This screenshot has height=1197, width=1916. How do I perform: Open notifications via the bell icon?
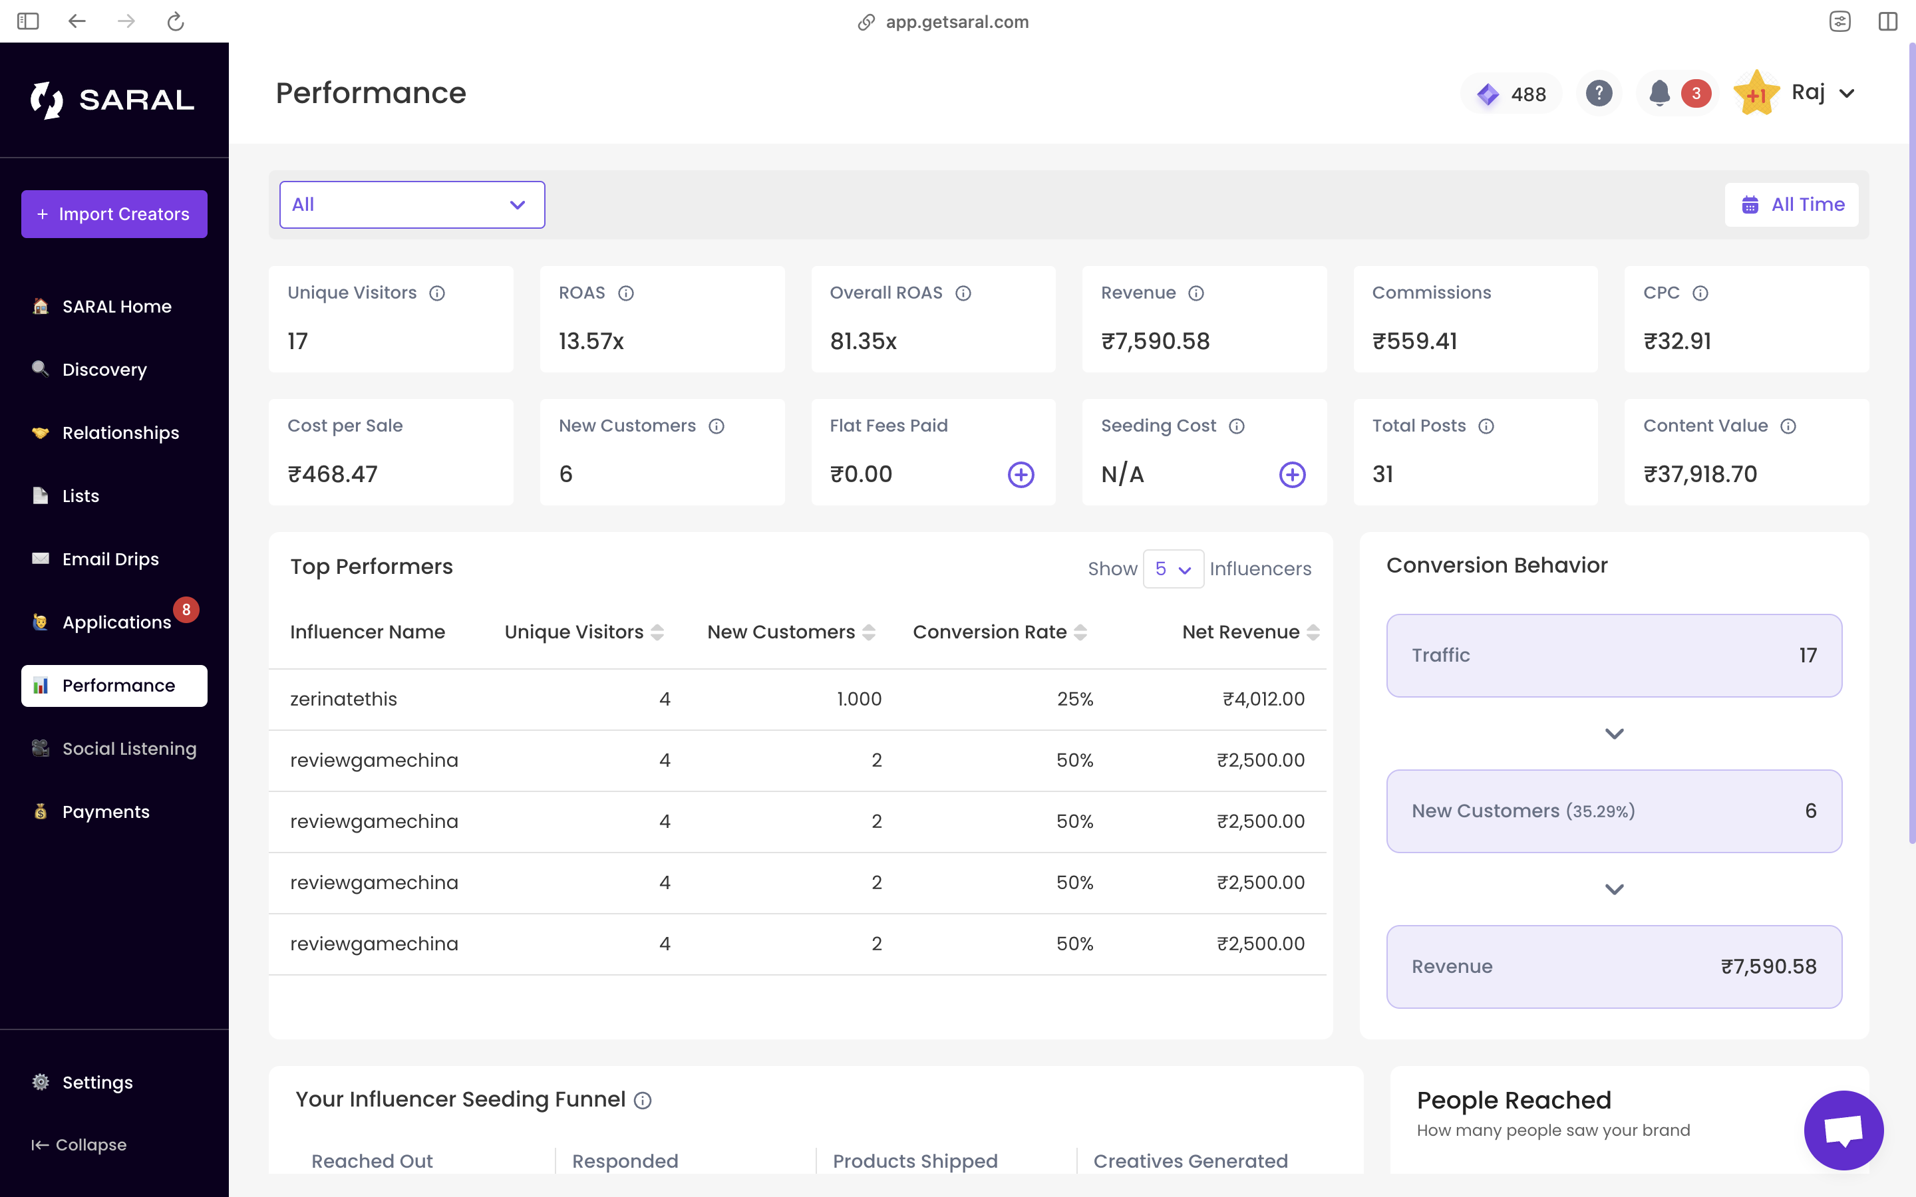(x=1659, y=92)
